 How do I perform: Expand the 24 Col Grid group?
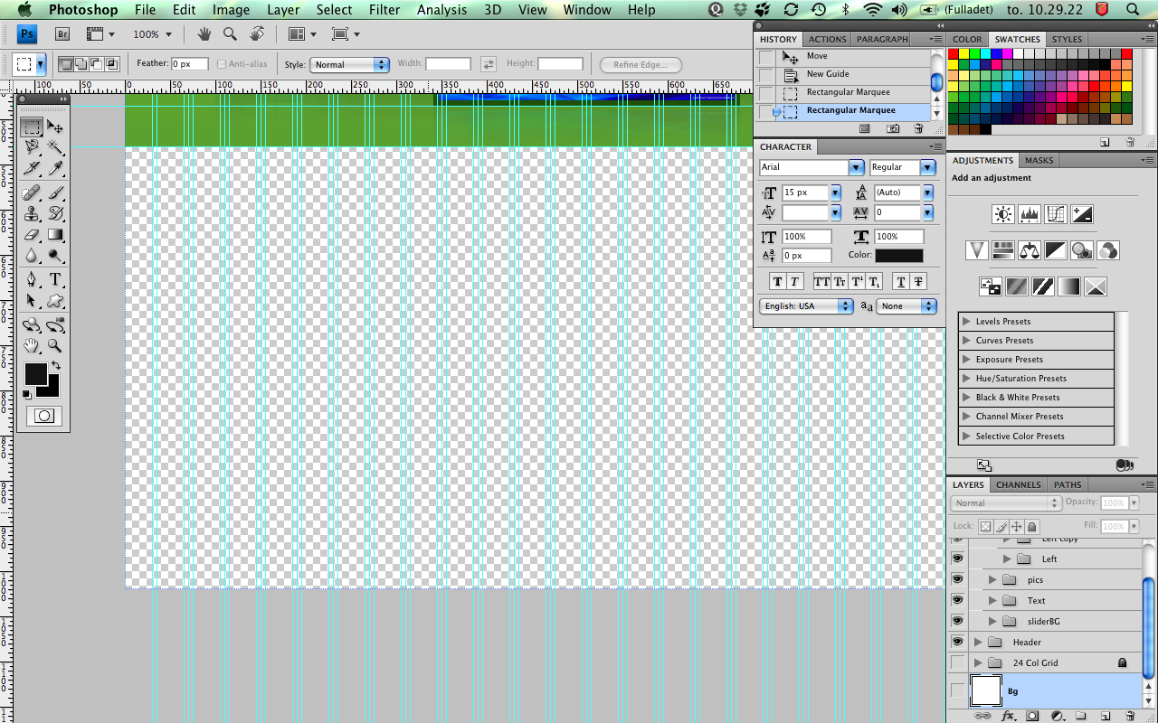click(977, 662)
